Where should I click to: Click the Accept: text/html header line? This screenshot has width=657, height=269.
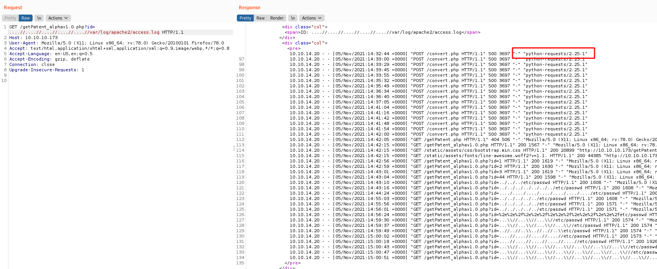(119, 48)
